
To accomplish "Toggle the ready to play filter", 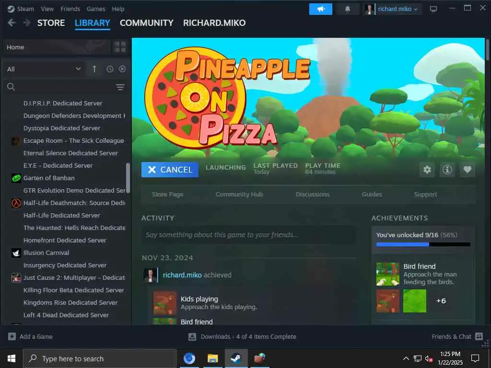I will click(122, 69).
